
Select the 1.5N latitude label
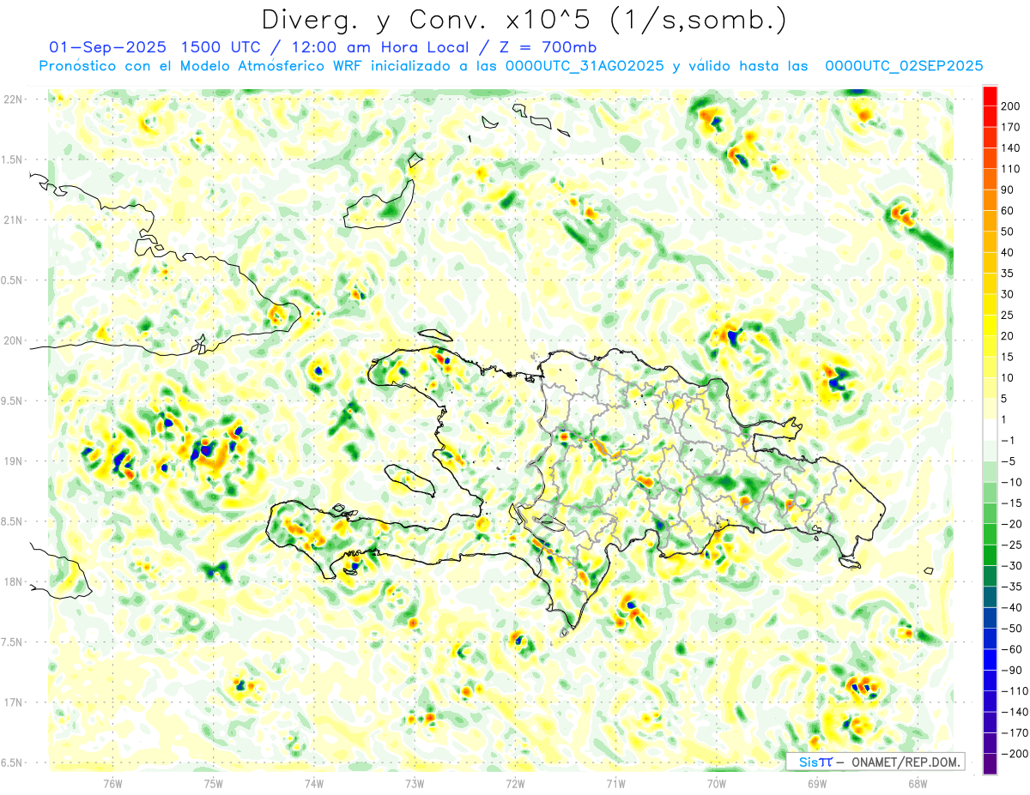pos(13,160)
